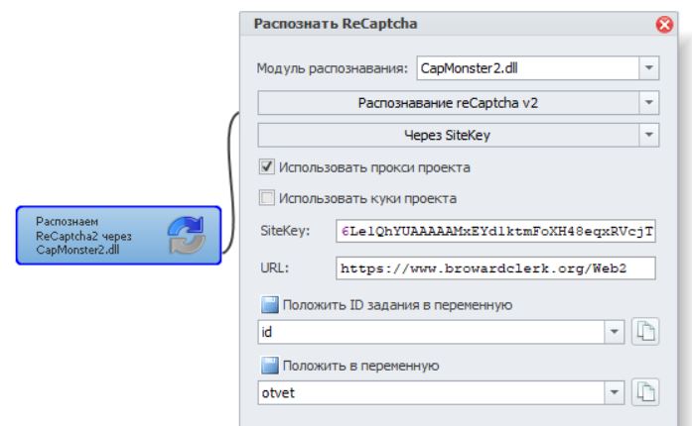The height and width of the screenshot is (426, 692).
Task: Click the copy icon next to the otvet variable
Action: (645, 393)
